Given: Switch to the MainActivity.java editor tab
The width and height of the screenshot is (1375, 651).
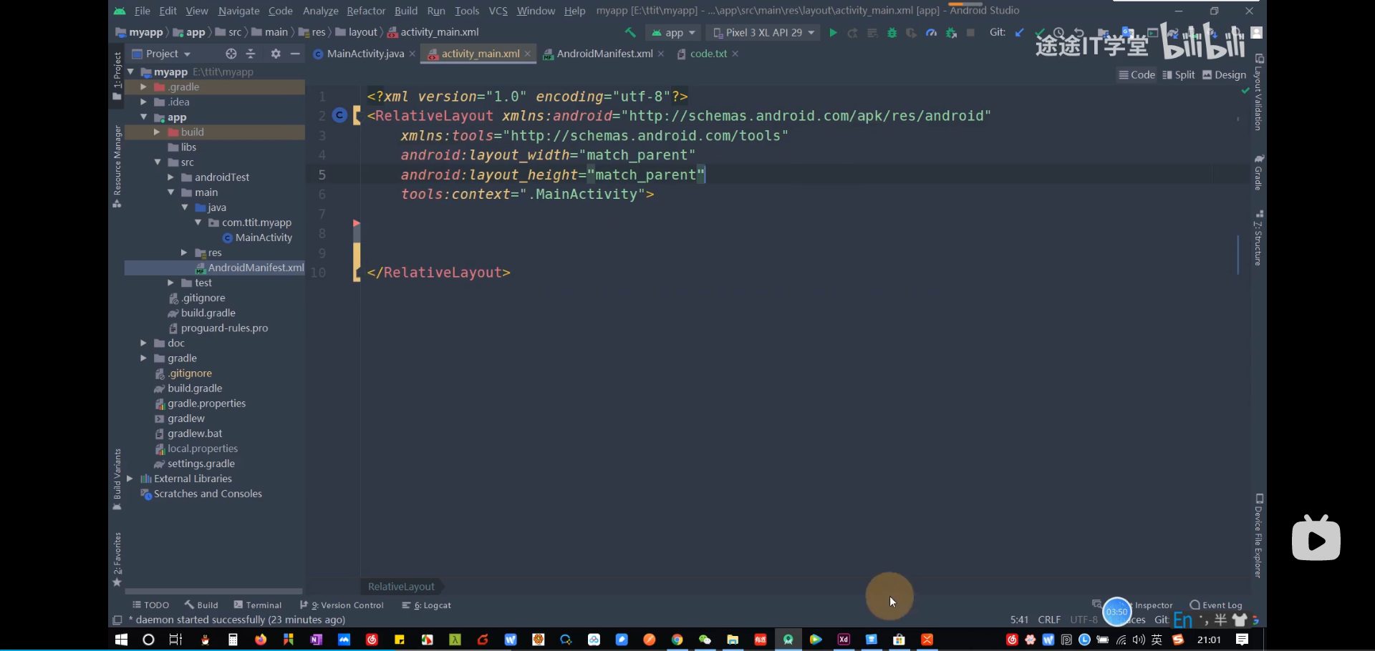Looking at the screenshot, I should [365, 54].
